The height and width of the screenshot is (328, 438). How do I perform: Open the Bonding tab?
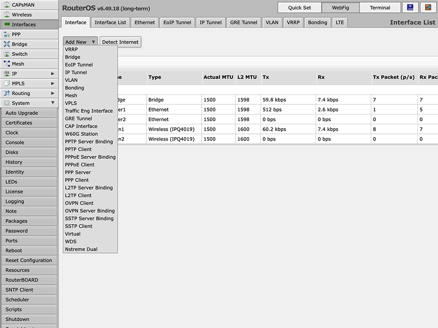317,22
